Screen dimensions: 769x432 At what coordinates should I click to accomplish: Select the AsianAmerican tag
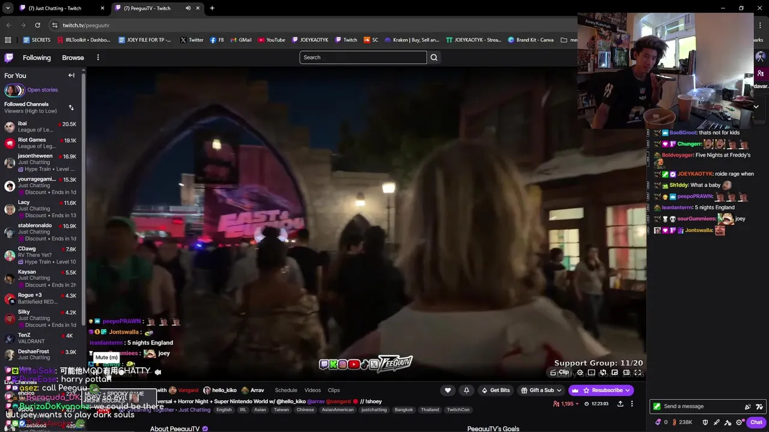[x=338, y=410]
